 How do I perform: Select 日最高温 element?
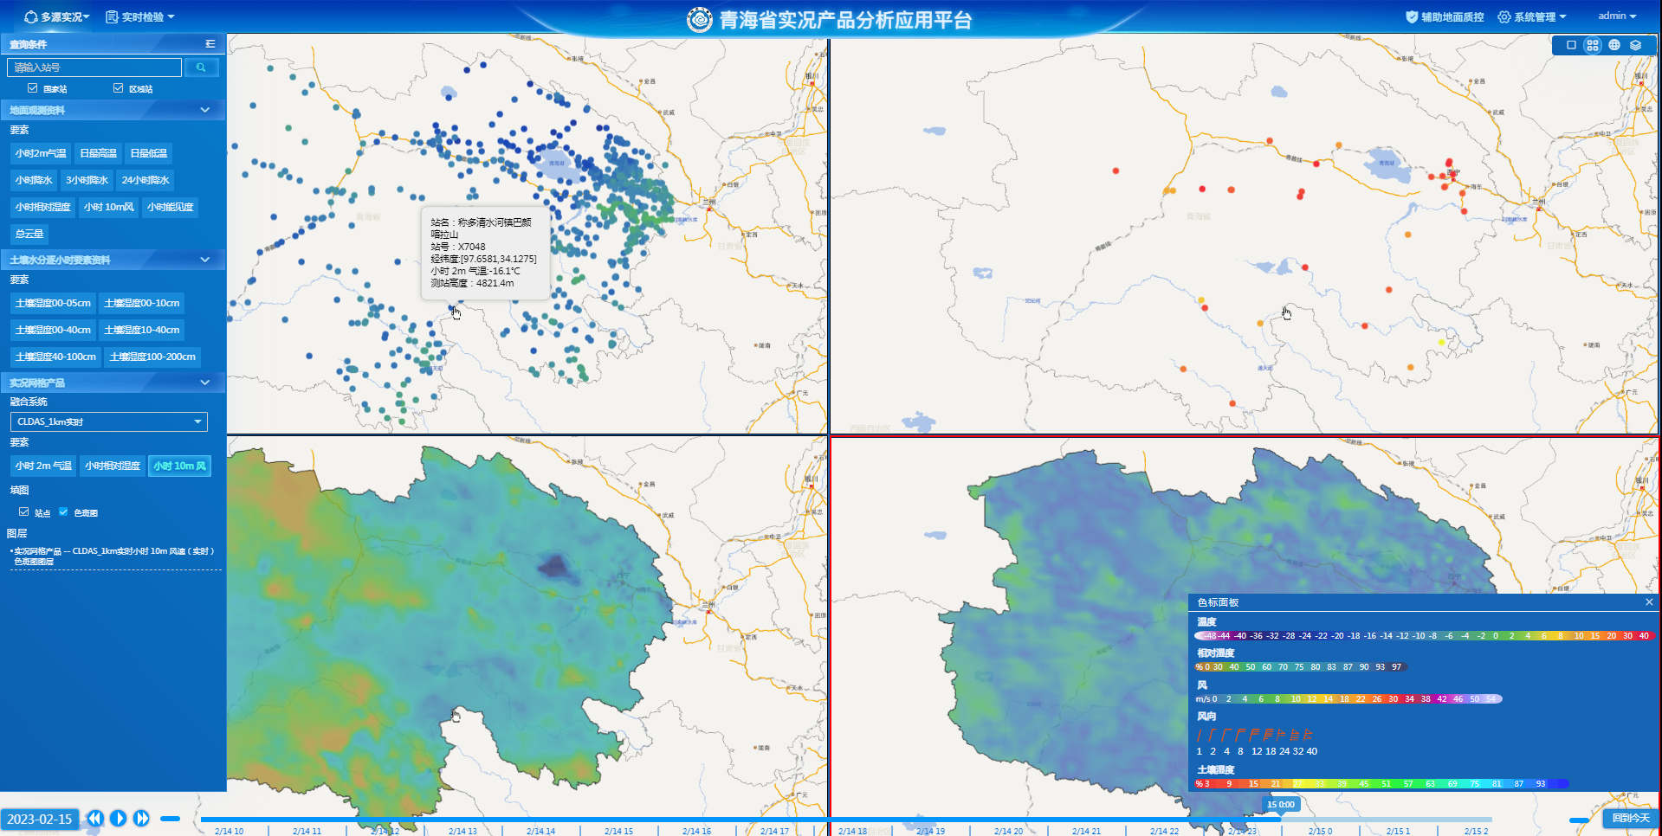click(98, 153)
